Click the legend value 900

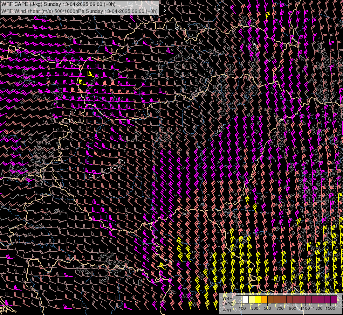pos(293,308)
